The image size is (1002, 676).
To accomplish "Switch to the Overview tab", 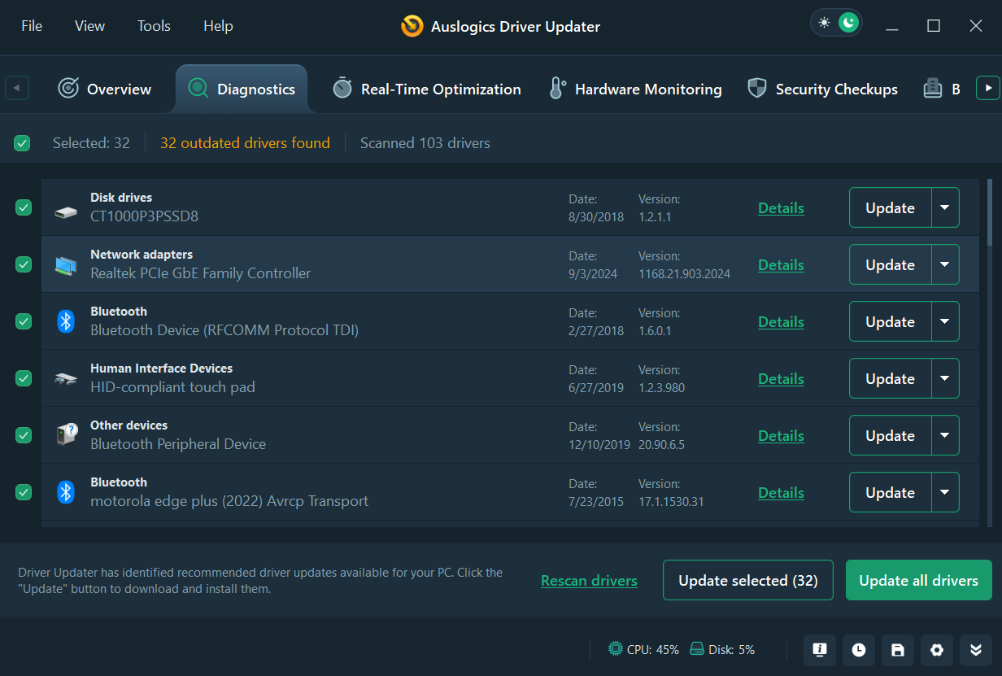I will tap(105, 89).
